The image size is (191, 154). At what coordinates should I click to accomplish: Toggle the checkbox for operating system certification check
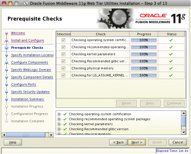point(64,40)
